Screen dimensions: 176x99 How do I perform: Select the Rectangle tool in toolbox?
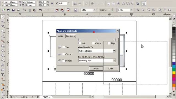tap(2, 46)
